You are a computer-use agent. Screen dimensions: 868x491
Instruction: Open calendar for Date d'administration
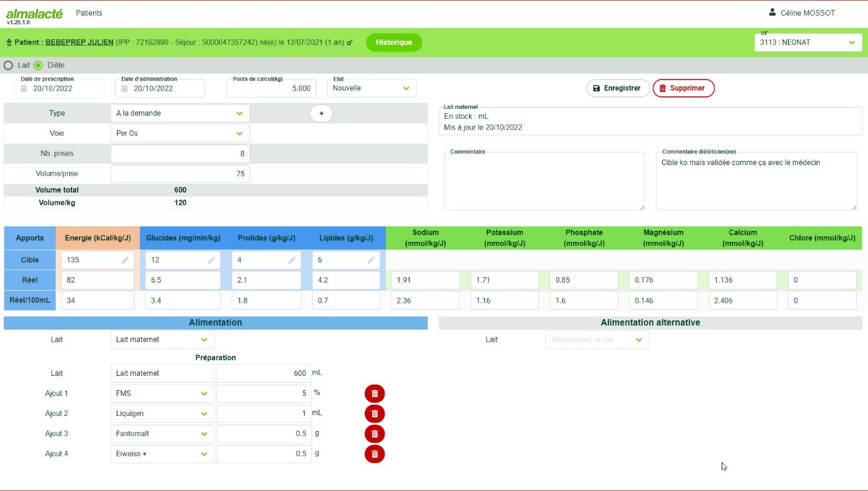(x=124, y=88)
